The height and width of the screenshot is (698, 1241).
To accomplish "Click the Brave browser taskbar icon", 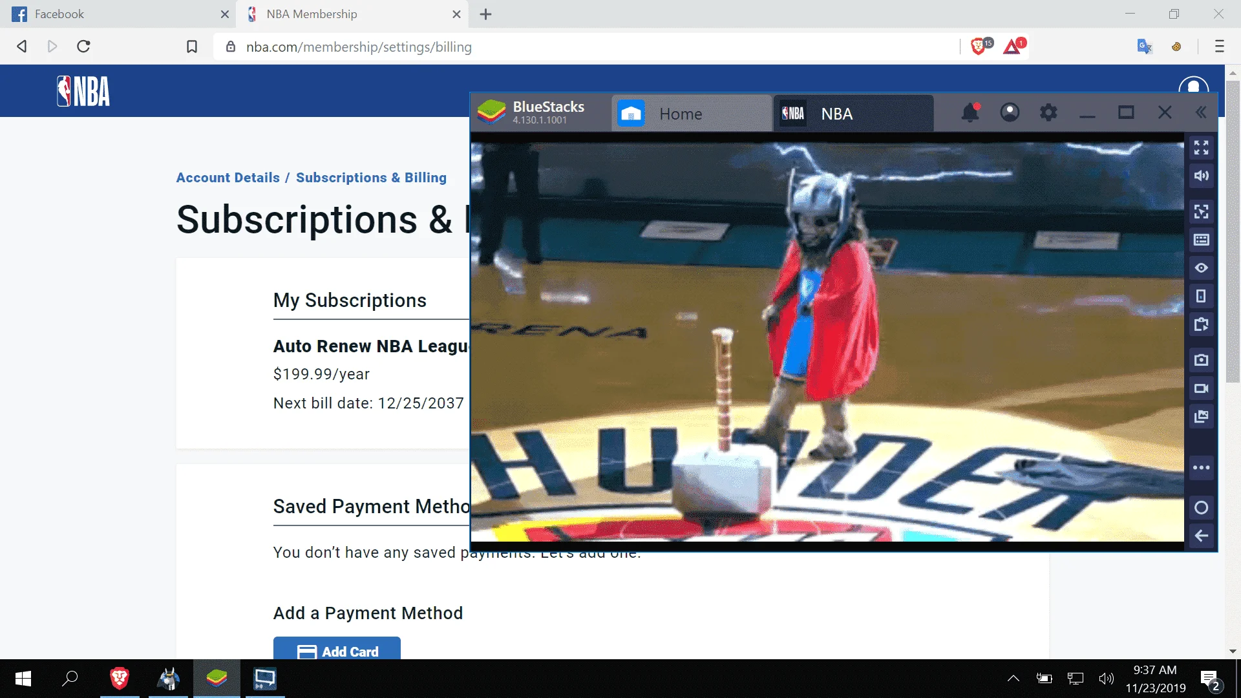I will tap(120, 679).
